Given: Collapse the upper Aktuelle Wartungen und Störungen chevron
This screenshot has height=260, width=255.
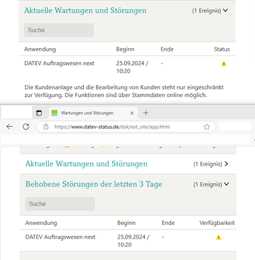Looking at the screenshot, I should (x=226, y=10).
